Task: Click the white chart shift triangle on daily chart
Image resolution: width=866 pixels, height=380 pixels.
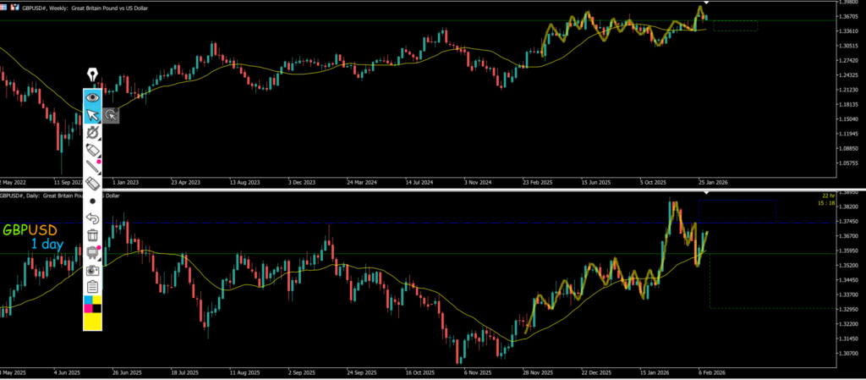Action: [699, 194]
